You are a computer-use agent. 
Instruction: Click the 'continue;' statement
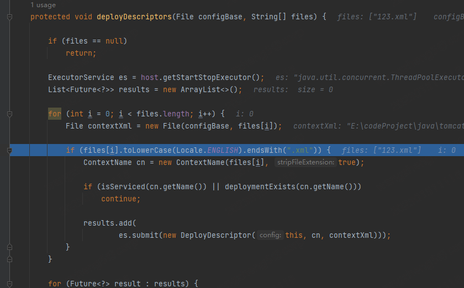click(121, 199)
